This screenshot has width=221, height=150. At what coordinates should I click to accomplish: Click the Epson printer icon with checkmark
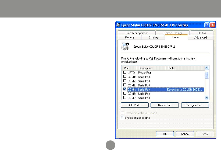tap(125, 46)
